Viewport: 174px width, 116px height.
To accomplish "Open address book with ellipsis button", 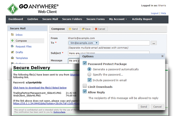I will click(x=154, y=43).
